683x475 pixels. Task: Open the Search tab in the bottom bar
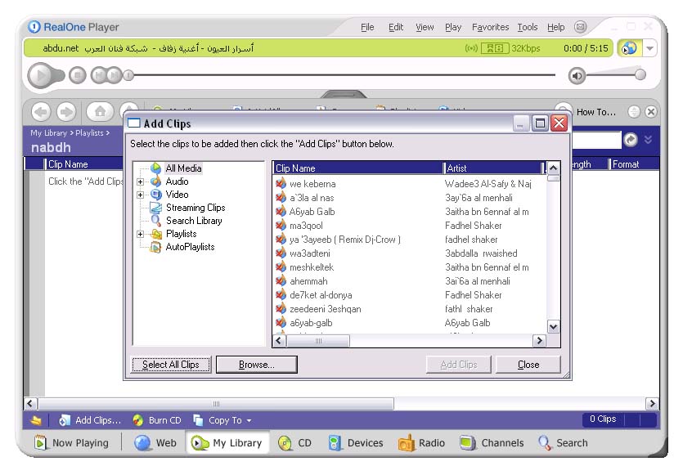563,443
